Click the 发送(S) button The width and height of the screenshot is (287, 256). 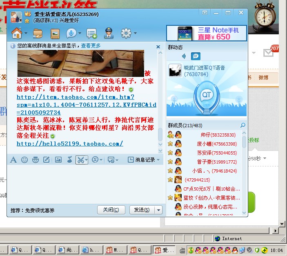coord(142,210)
